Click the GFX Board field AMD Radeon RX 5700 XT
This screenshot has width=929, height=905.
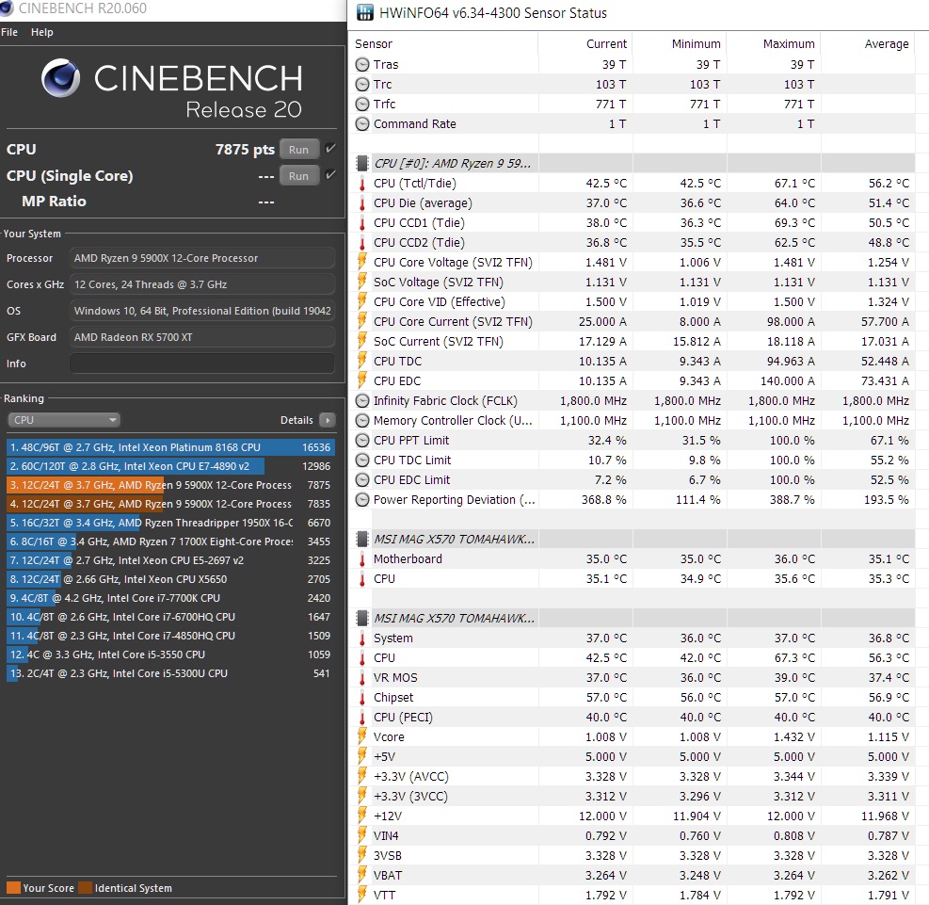pyautogui.click(x=202, y=336)
